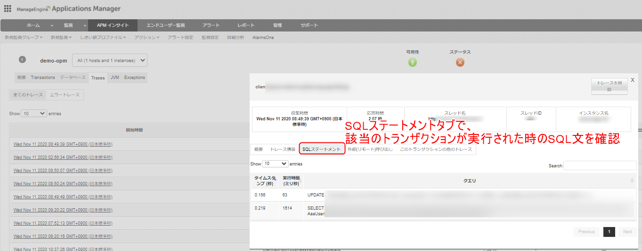Open trace started 08:50:24
Viewport: 642px width, 251px height.
[x=63, y=183]
